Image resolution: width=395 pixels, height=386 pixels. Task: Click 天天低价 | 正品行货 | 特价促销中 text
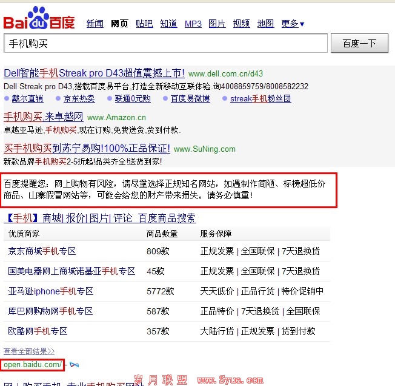tap(262, 291)
